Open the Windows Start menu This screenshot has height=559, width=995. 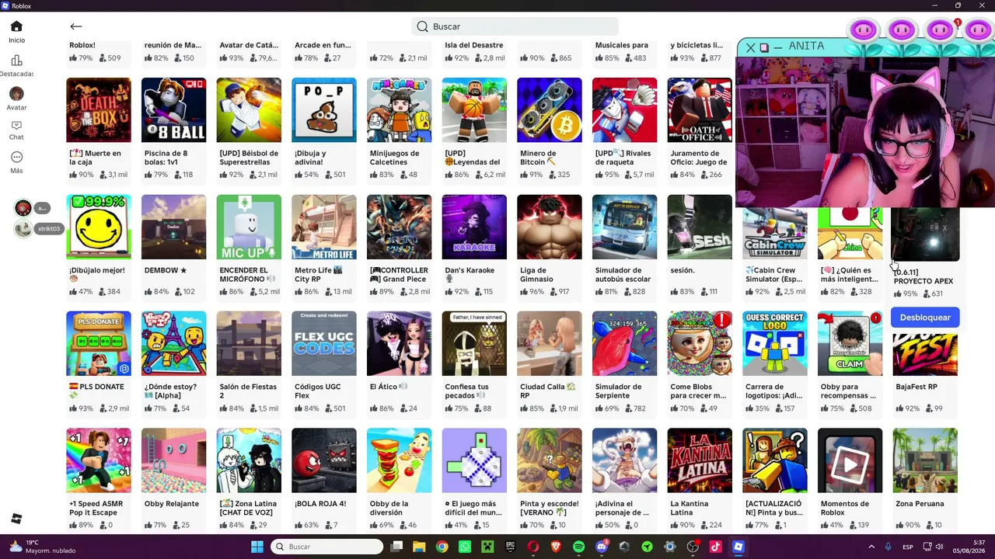pyautogui.click(x=257, y=547)
